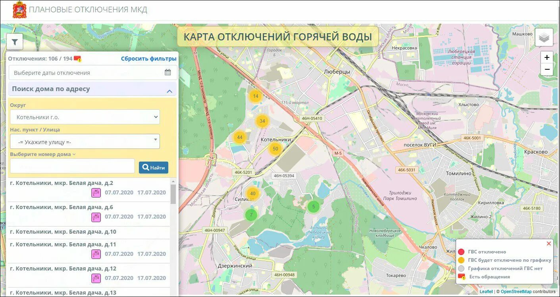Open cluster marker 44 on map
The height and width of the screenshot is (297, 560).
pyautogui.click(x=240, y=137)
